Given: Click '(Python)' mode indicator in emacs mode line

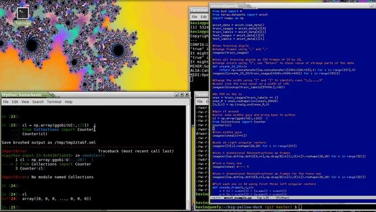Looking at the screenshot, I should 282,198.
